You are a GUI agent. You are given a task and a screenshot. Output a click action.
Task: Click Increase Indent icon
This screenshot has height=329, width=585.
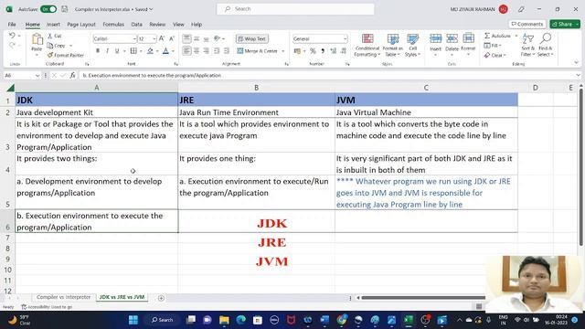(227, 51)
